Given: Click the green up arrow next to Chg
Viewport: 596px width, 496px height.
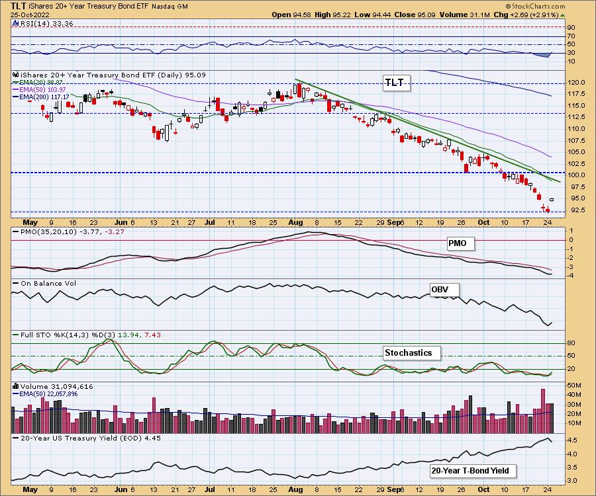Looking at the screenshot, I should (x=562, y=15).
